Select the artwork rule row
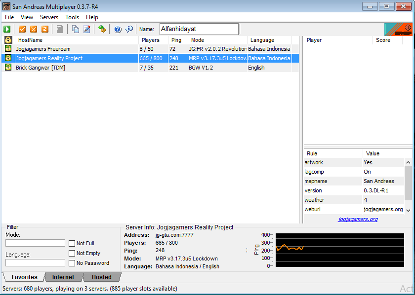This screenshot has height=295, width=415. 354,162
